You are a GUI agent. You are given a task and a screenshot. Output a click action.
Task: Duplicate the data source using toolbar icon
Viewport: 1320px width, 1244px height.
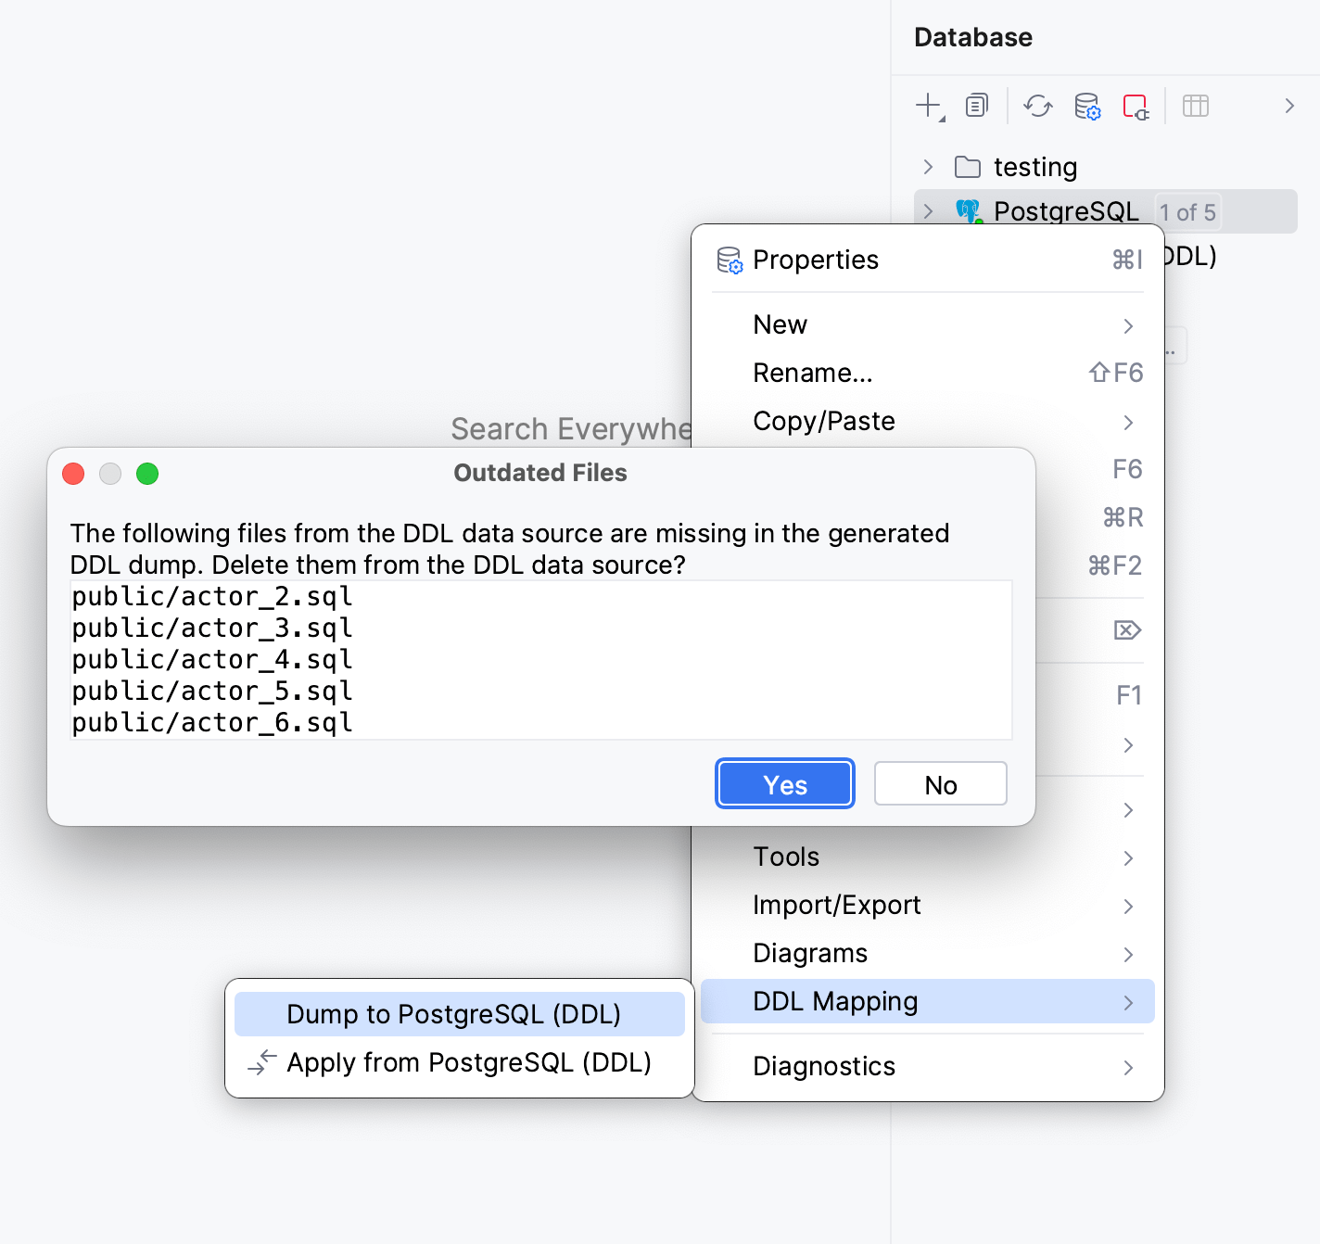pos(976,106)
